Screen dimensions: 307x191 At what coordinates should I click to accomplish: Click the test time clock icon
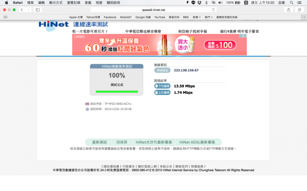(x=87, y=109)
